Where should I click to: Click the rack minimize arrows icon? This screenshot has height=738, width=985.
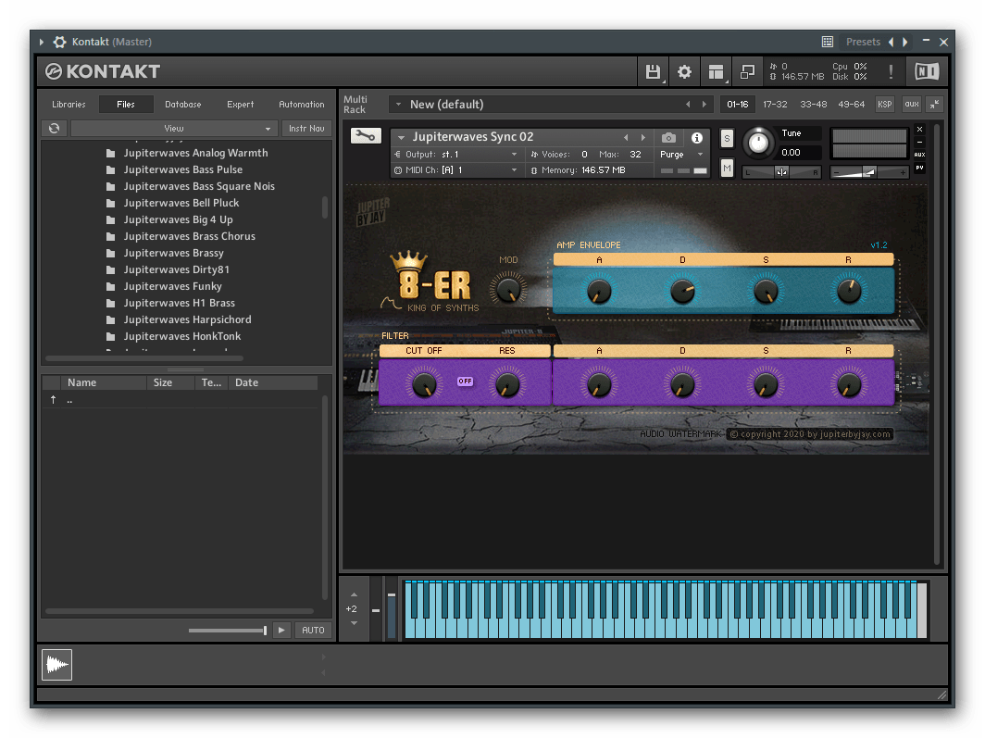[x=935, y=105]
